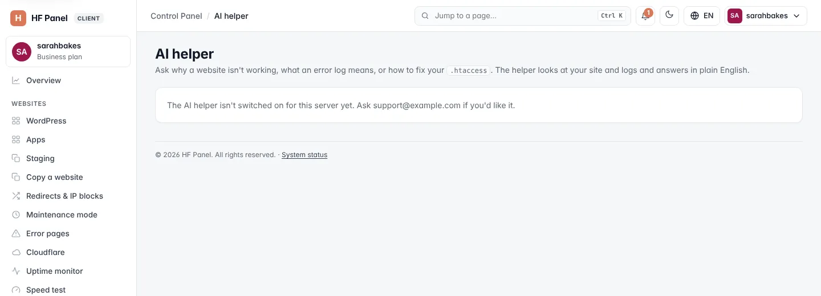Click the AI helper not switched on message

pos(341,105)
